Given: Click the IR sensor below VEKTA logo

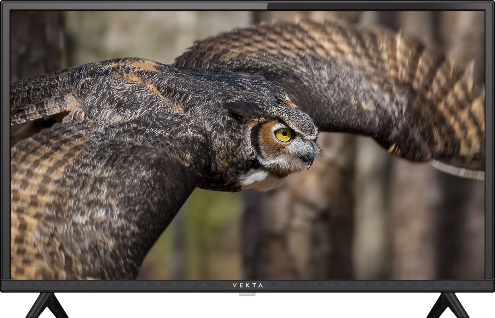Looking at the screenshot, I should point(248,294).
